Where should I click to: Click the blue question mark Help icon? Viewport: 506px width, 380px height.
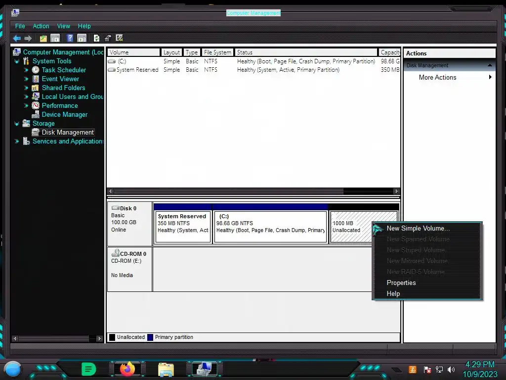point(70,38)
